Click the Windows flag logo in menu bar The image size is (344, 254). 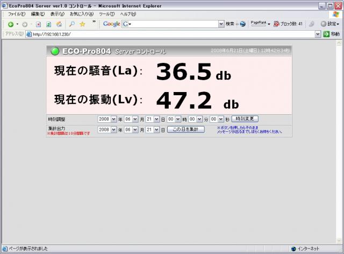[x=335, y=15]
